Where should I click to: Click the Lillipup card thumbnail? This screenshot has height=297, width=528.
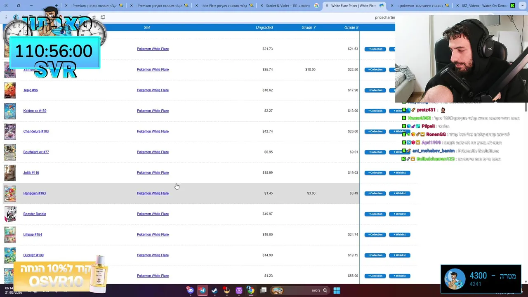[x=10, y=235]
